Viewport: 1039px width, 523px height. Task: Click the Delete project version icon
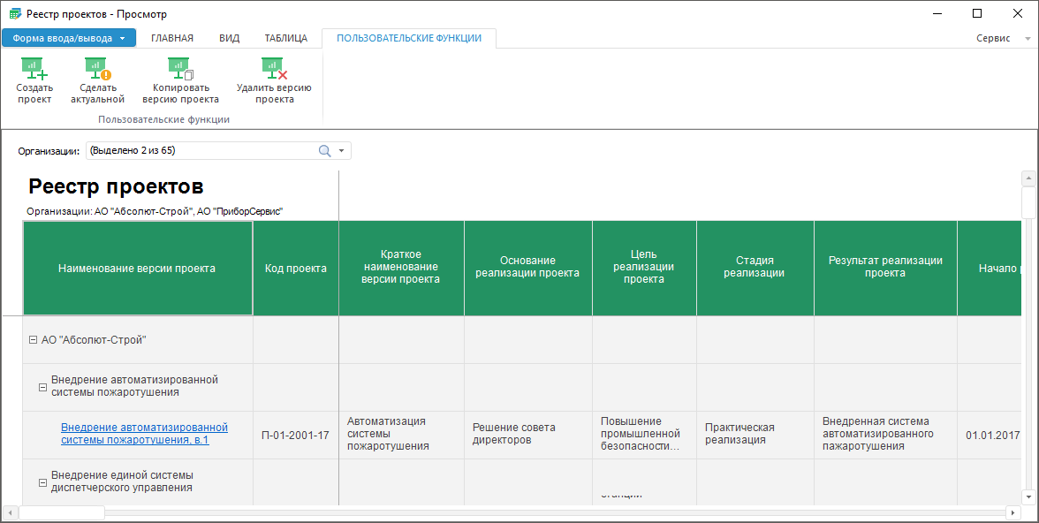[x=274, y=69]
